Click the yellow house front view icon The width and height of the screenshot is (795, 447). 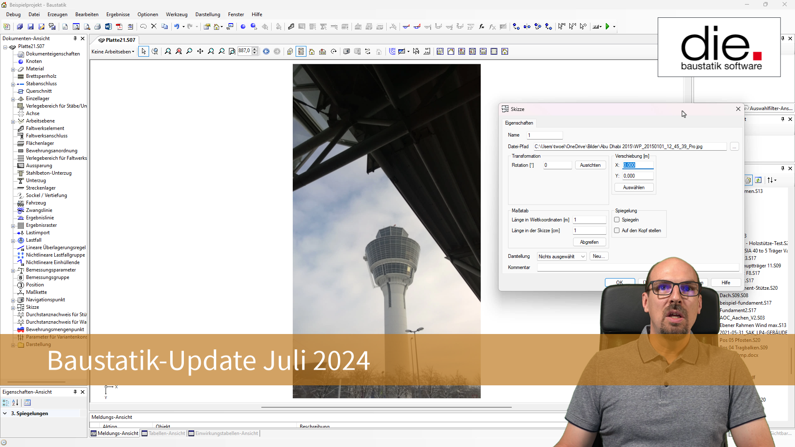(x=312, y=51)
